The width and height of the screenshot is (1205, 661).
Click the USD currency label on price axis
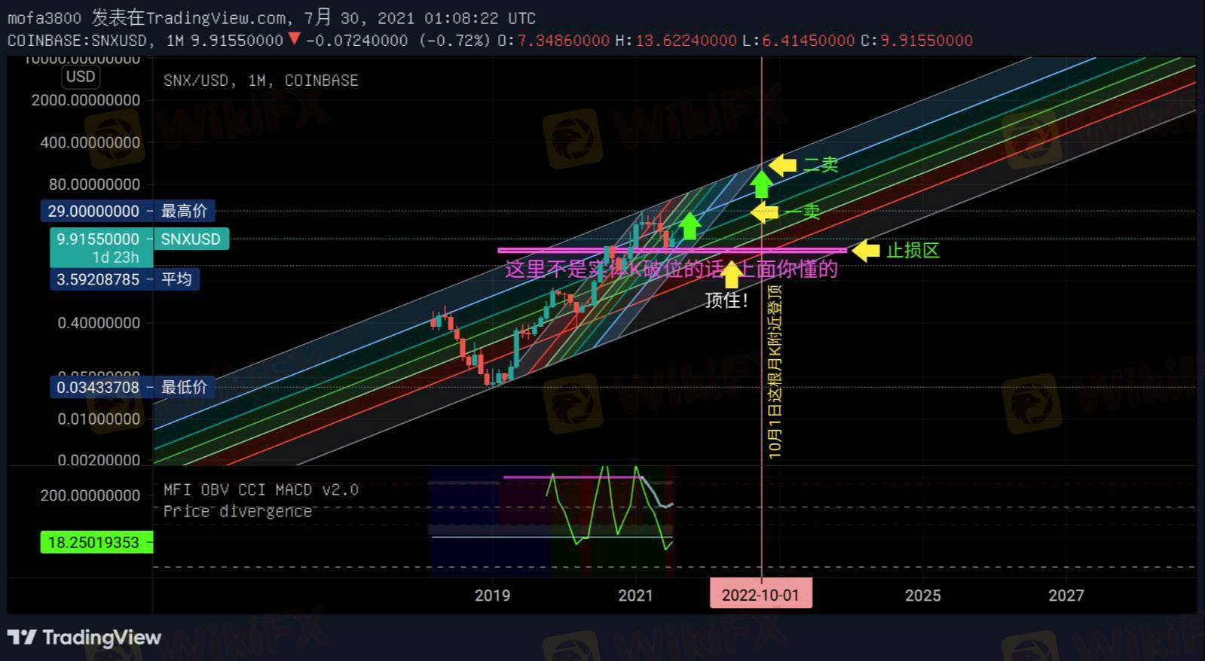coord(81,77)
